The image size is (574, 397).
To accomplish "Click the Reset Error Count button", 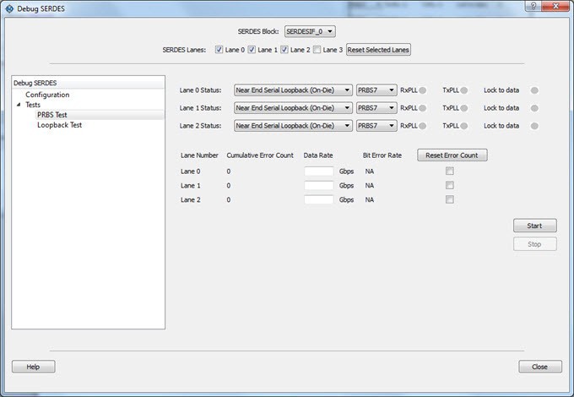I will coord(452,155).
